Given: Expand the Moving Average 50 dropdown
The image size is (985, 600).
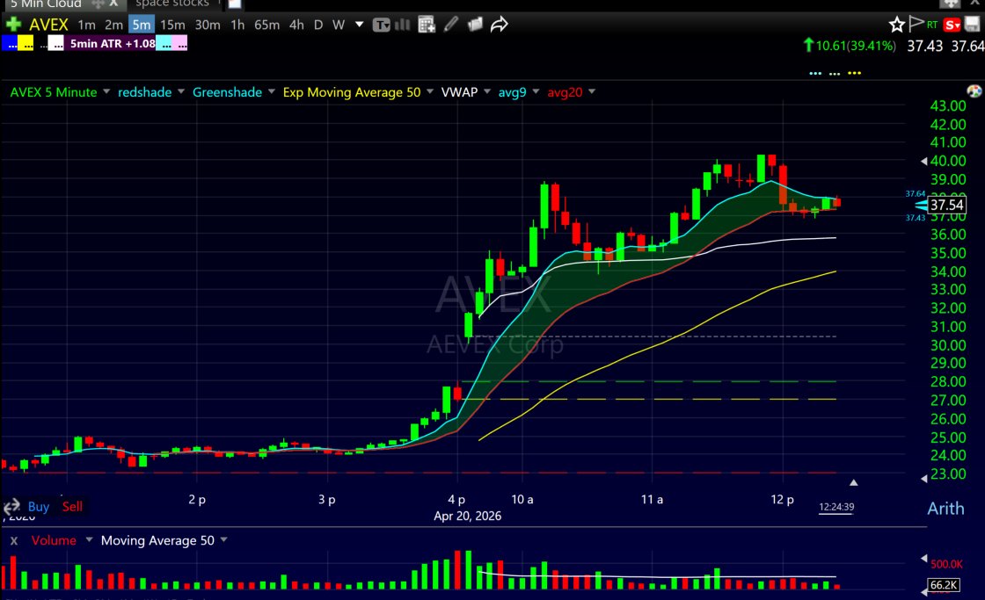Looking at the screenshot, I should [x=223, y=540].
